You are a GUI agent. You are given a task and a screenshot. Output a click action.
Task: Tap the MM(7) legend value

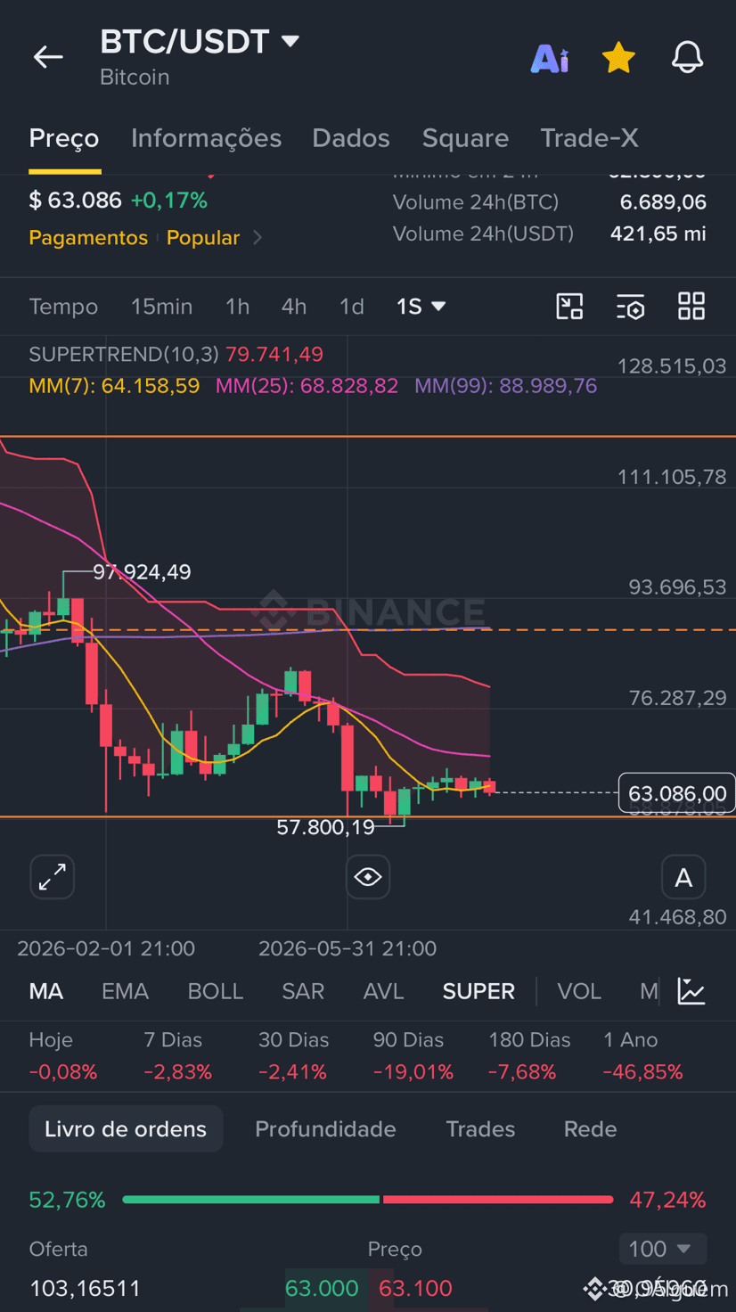click(x=114, y=386)
